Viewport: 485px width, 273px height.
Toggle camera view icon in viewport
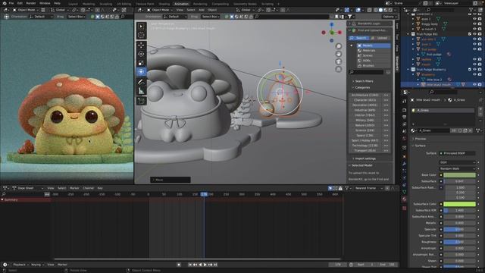point(339,61)
